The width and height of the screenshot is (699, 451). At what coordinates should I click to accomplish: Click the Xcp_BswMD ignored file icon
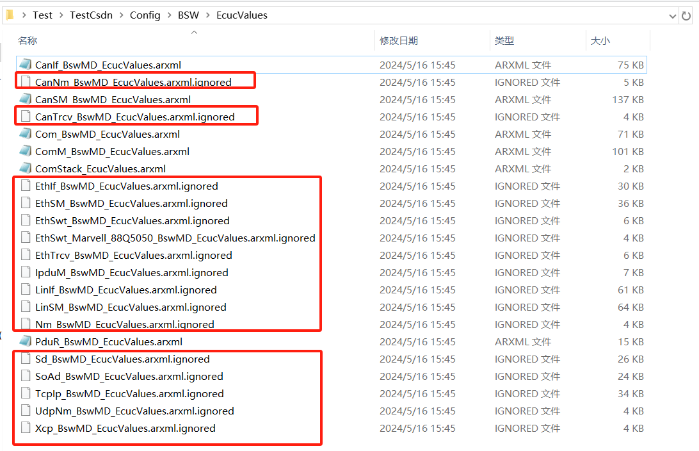26,428
